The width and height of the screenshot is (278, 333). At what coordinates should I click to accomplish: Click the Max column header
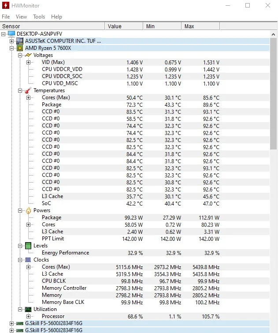200,26
